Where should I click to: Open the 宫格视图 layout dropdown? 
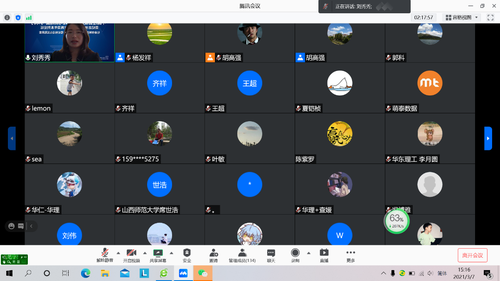click(x=462, y=17)
